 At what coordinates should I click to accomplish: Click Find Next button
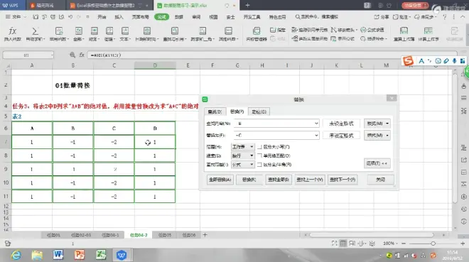[343, 180]
